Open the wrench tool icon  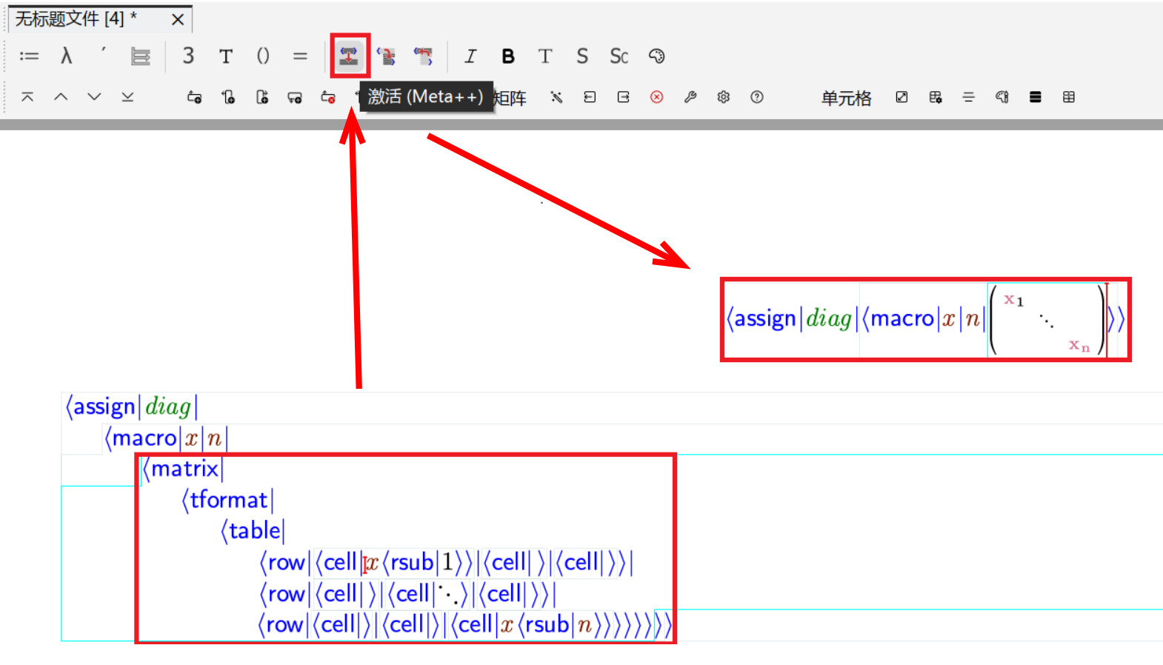pyautogui.click(x=690, y=97)
